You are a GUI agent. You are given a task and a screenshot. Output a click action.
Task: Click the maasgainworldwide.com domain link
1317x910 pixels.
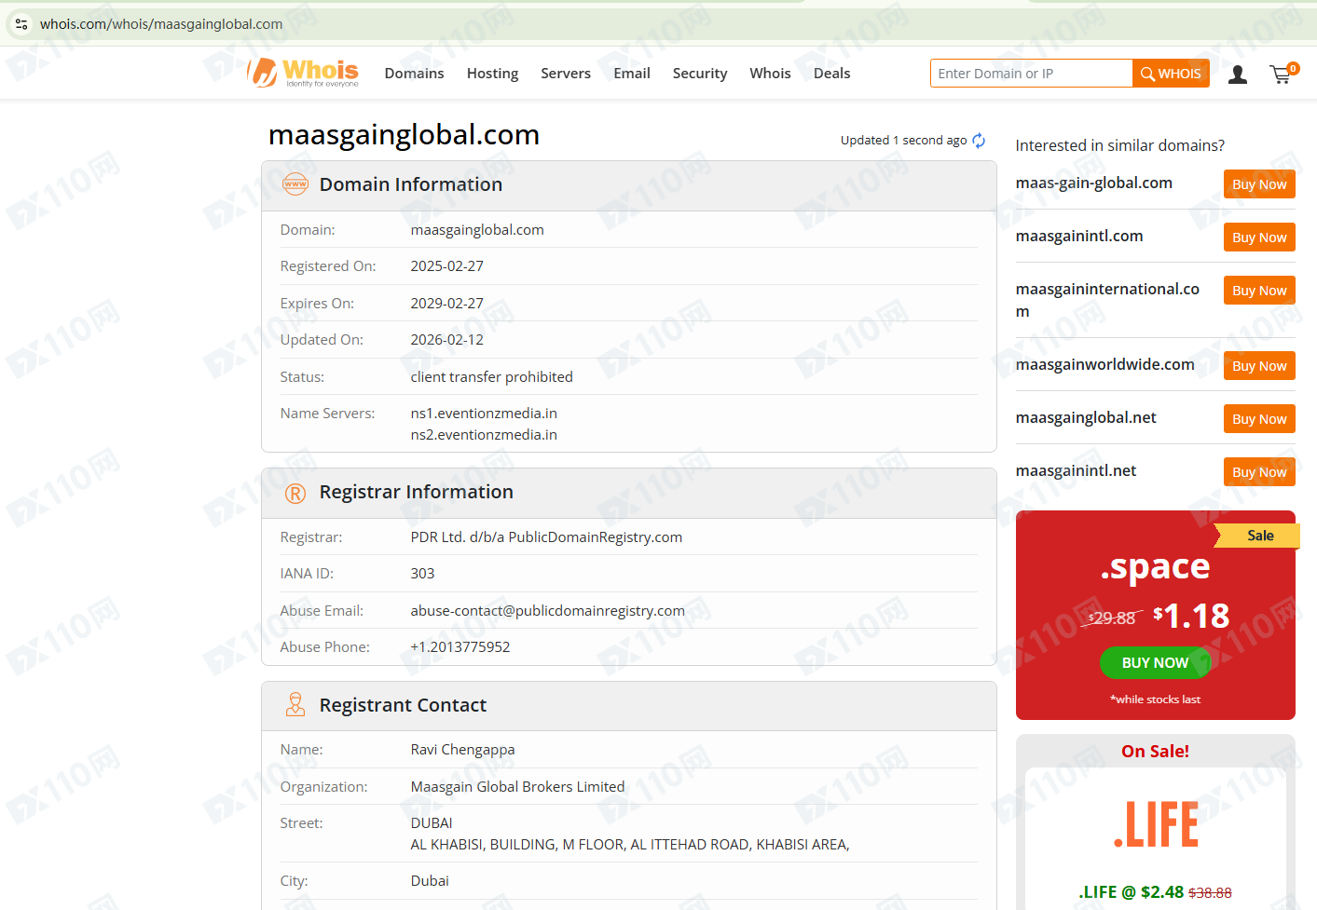tap(1104, 364)
